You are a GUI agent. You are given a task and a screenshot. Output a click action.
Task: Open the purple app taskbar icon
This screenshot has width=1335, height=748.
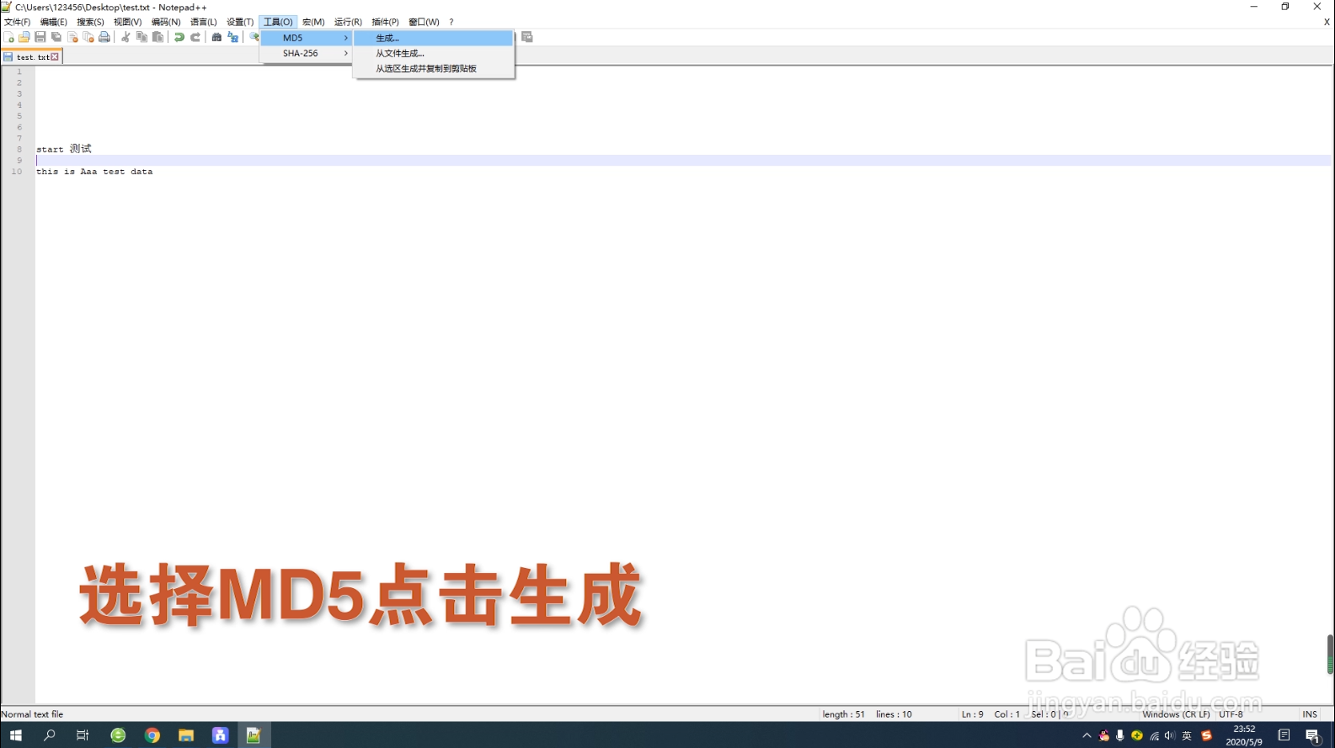[220, 735]
